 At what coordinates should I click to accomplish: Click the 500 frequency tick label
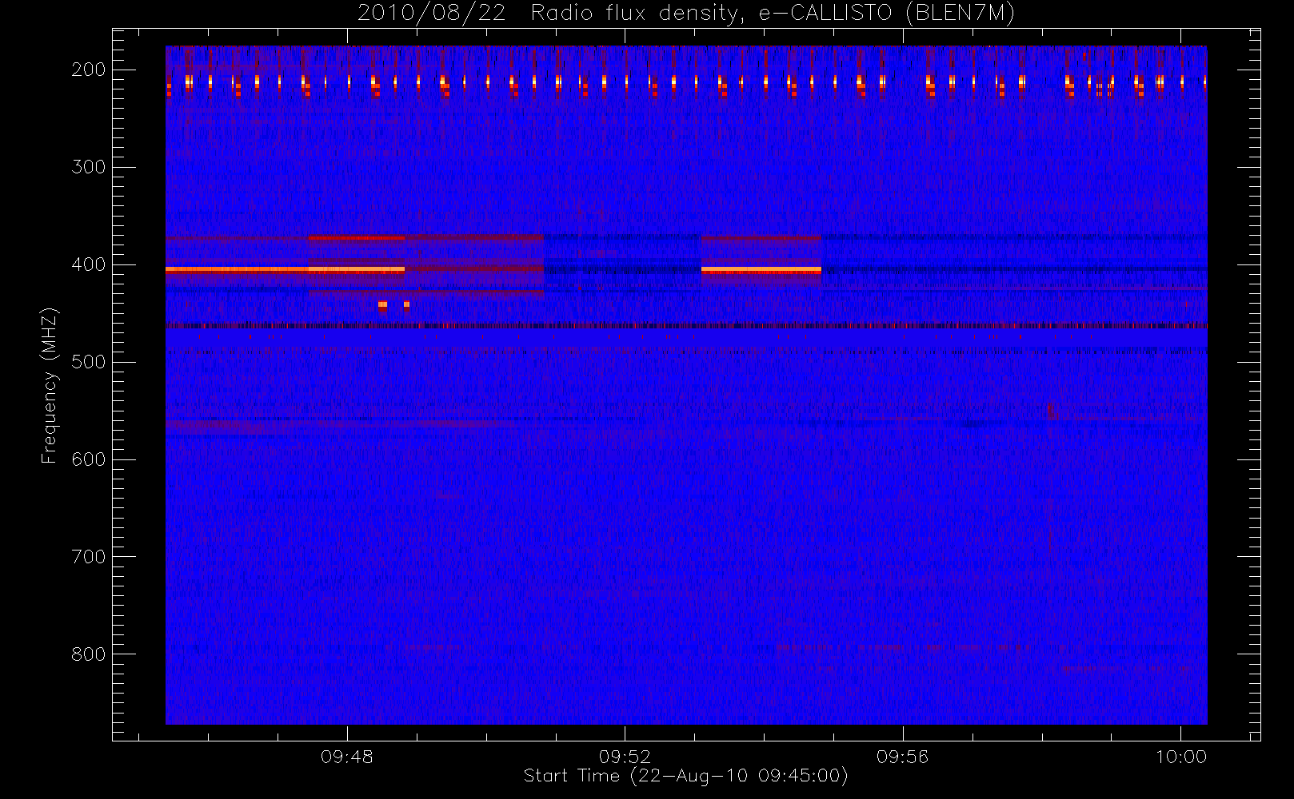pos(89,362)
